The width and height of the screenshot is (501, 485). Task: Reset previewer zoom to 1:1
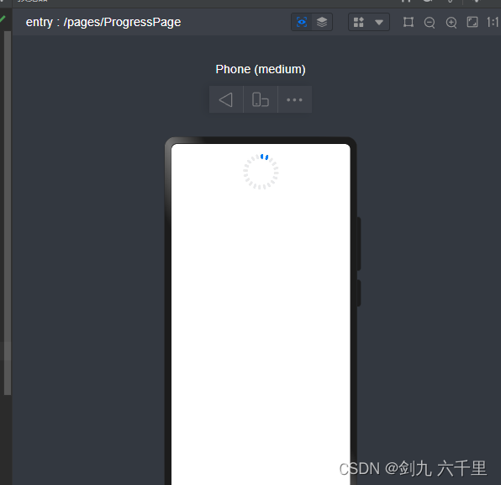(493, 22)
